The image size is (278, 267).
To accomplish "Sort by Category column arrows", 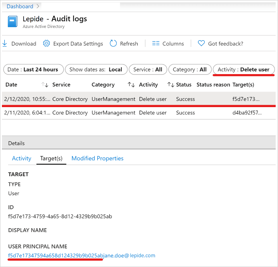I will [131, 85].
